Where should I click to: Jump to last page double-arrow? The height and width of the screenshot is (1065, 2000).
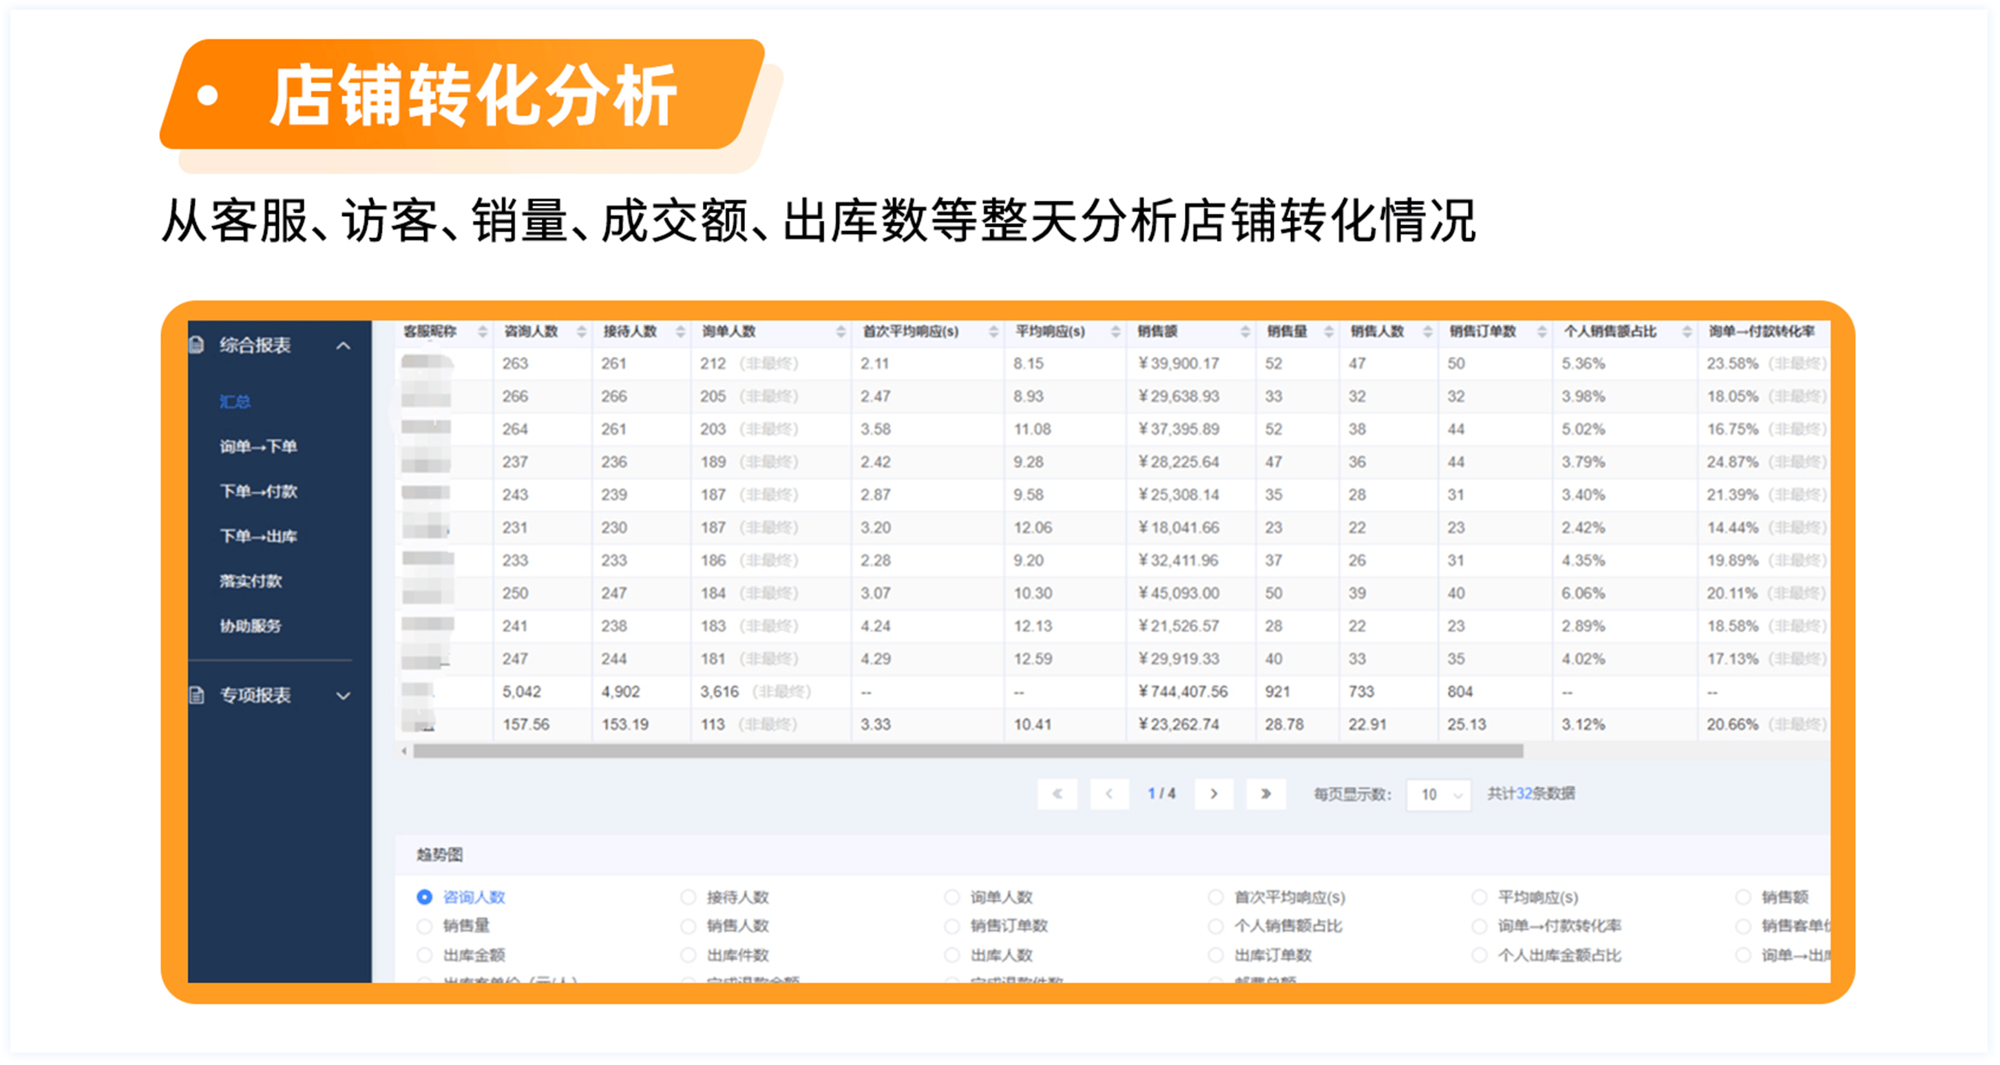pos(1265,793)
